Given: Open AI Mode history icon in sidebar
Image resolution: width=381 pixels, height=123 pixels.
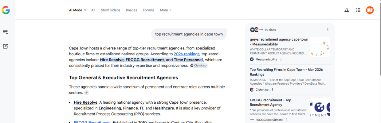Looking at the screenshot, I should pos(6,32).
